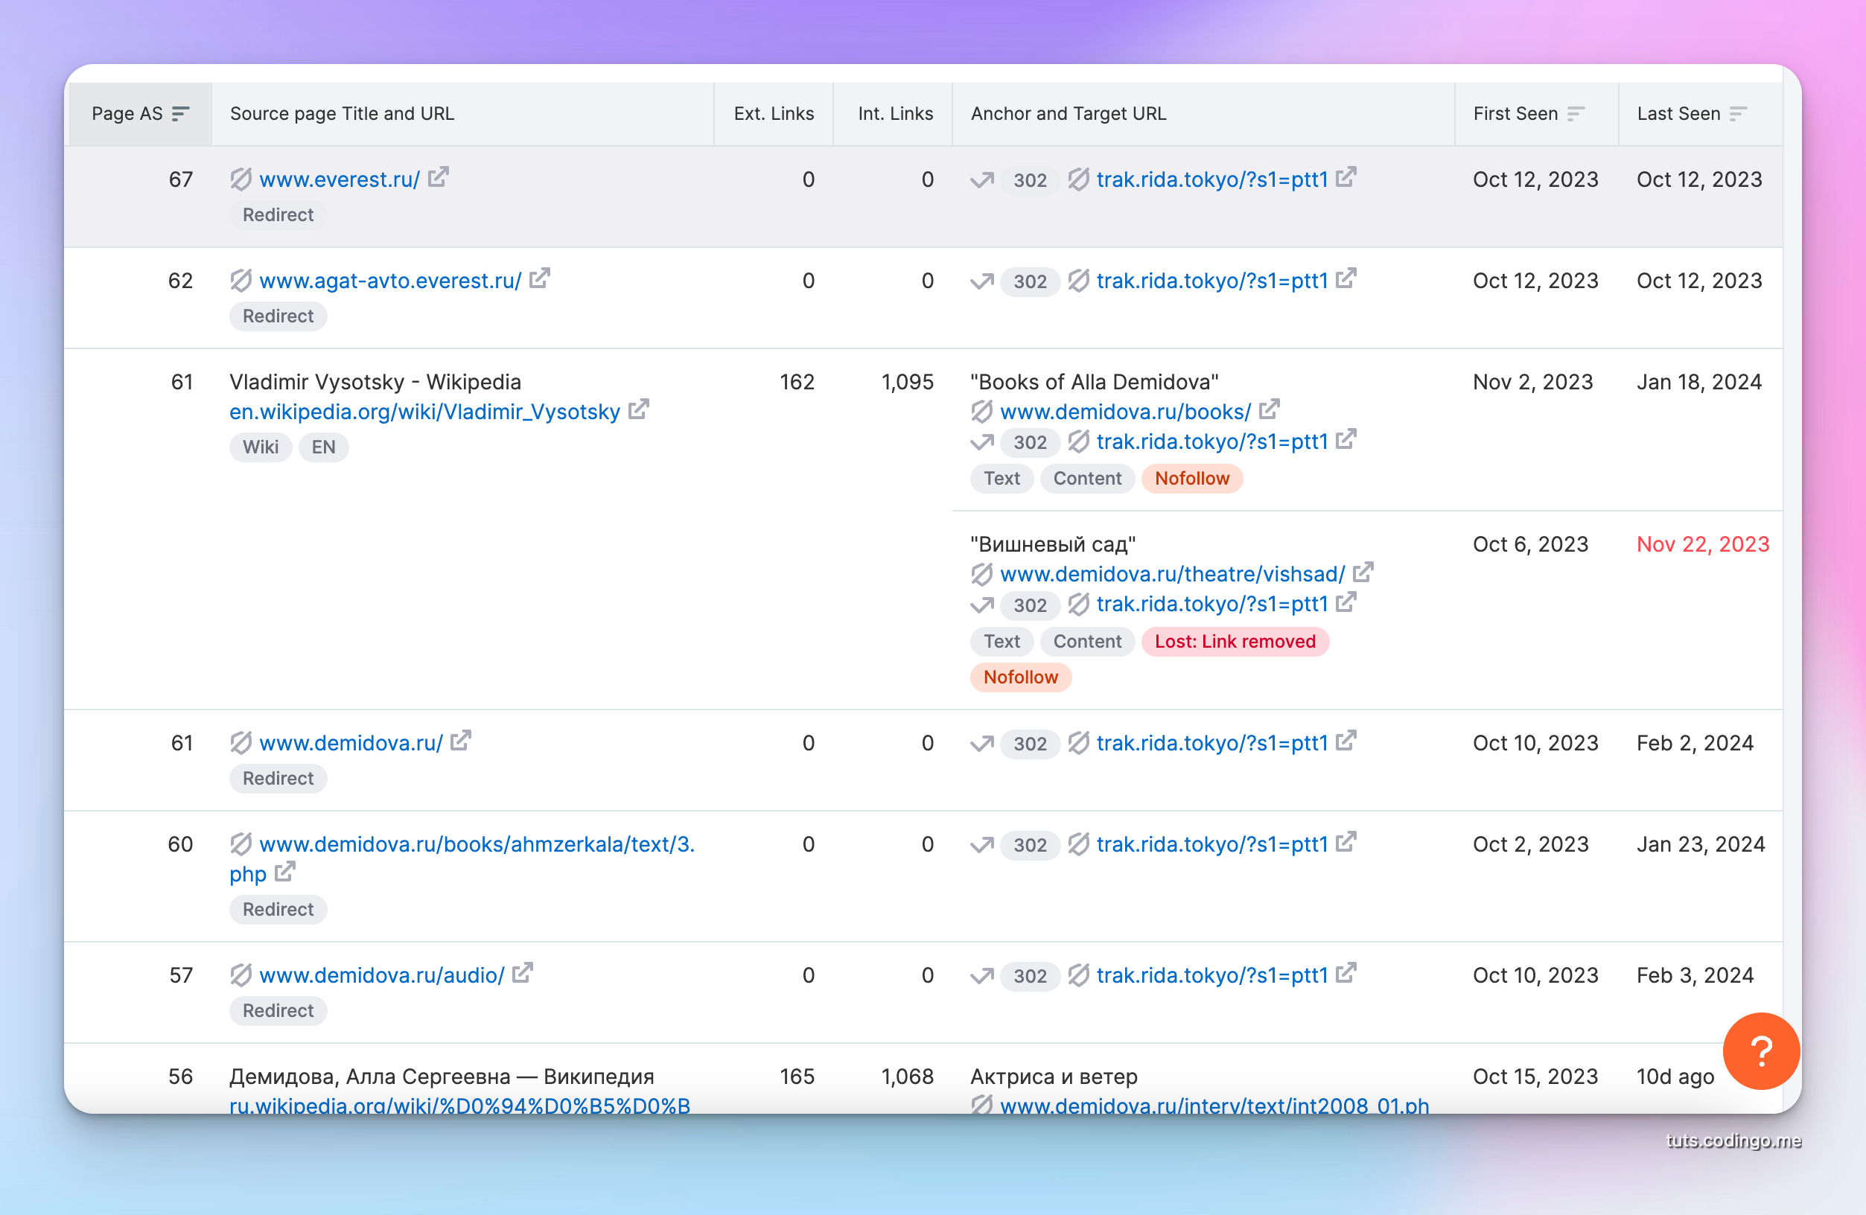Click 302 status badge in demidova.ru/audio row
Viewport: 1866px width, 1215px height.
pyautogui.click(x=1031, y=976)
